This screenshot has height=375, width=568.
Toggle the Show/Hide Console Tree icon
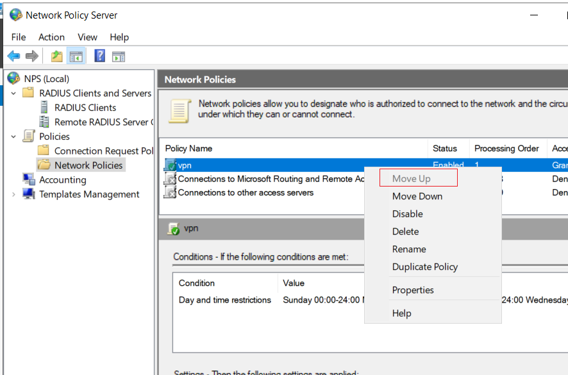point(76,56)
